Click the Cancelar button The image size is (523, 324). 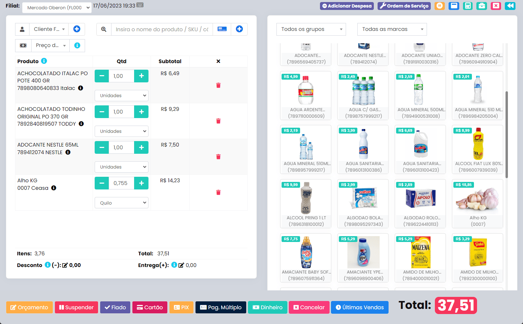pos(309,307)
